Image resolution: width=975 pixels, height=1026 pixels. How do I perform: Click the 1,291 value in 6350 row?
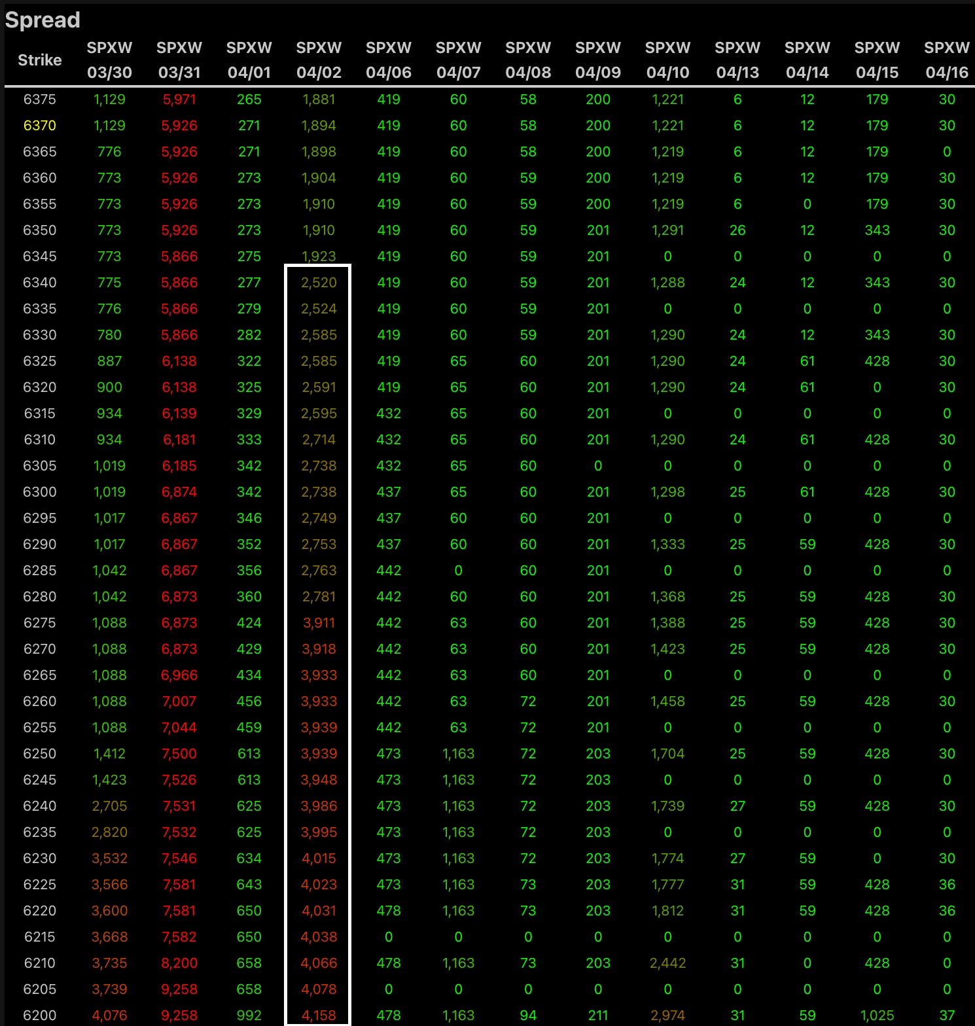pos(668,230)
